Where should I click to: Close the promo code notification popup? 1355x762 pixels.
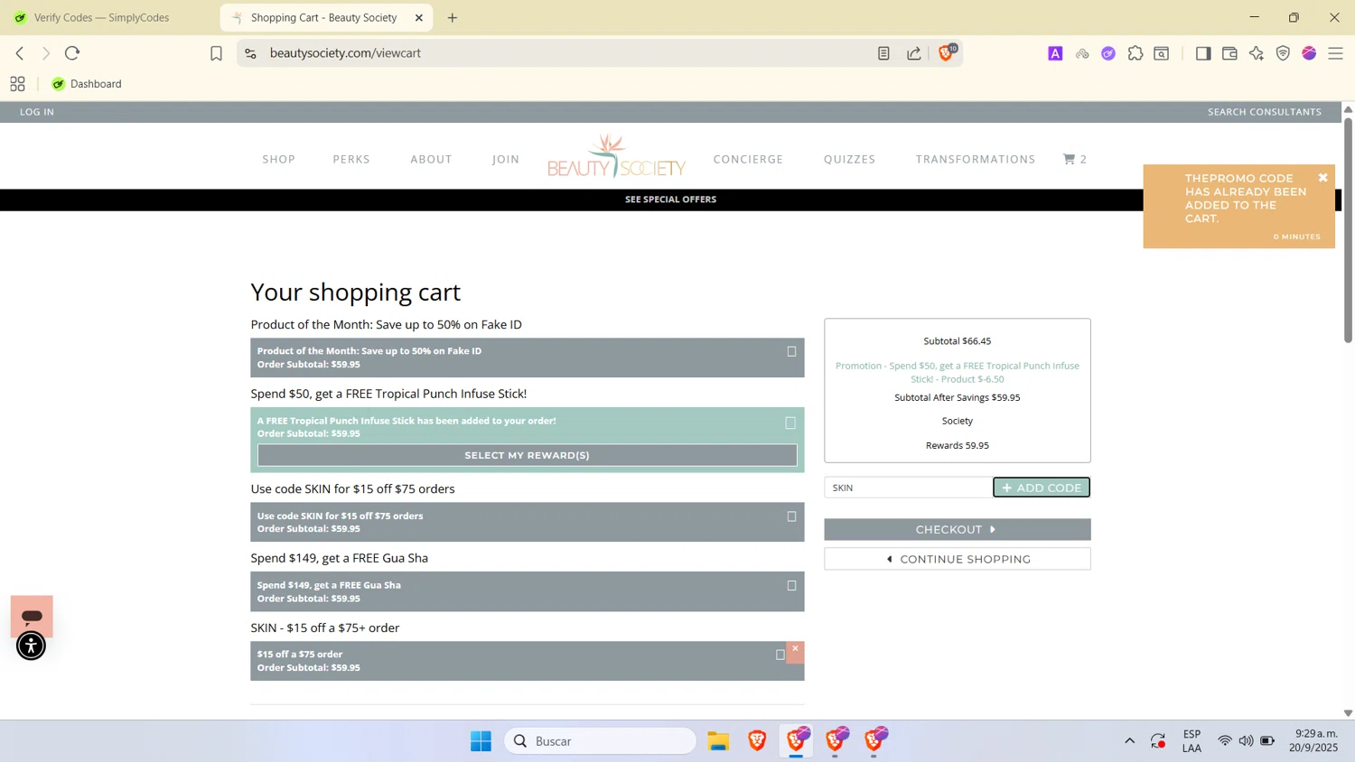pyautogui.click(x=1322, y=178)
